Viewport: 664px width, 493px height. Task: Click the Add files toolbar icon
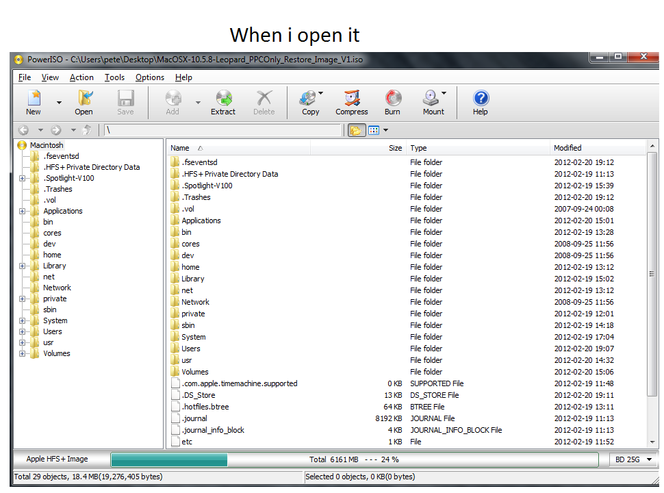[173, 99]
